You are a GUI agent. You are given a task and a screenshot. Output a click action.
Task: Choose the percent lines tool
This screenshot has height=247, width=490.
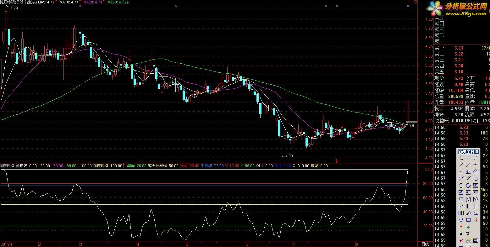point(476,192)
